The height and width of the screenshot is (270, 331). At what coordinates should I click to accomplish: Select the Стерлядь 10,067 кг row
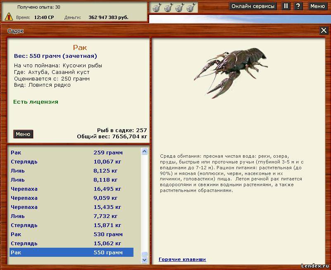[71, 161]
